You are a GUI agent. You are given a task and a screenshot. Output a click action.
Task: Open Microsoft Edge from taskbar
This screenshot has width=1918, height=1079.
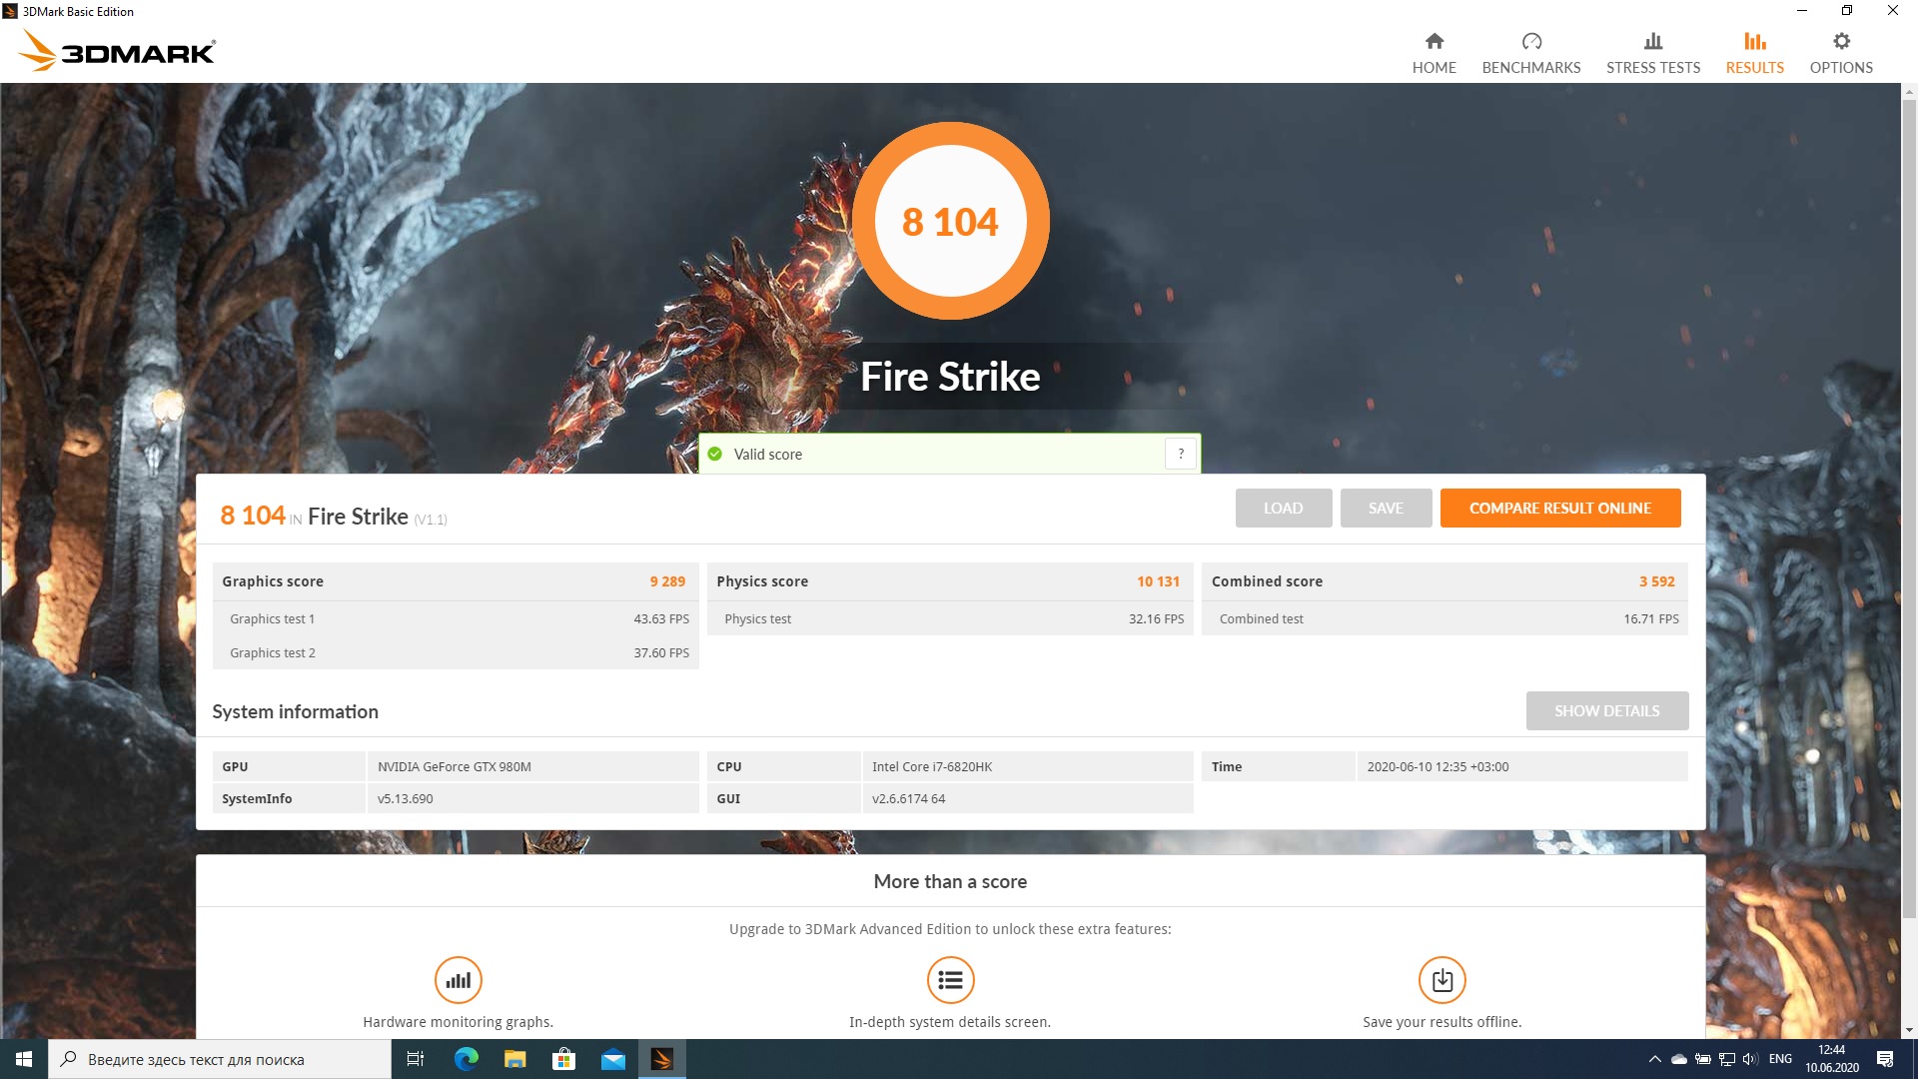(466, 1059)
